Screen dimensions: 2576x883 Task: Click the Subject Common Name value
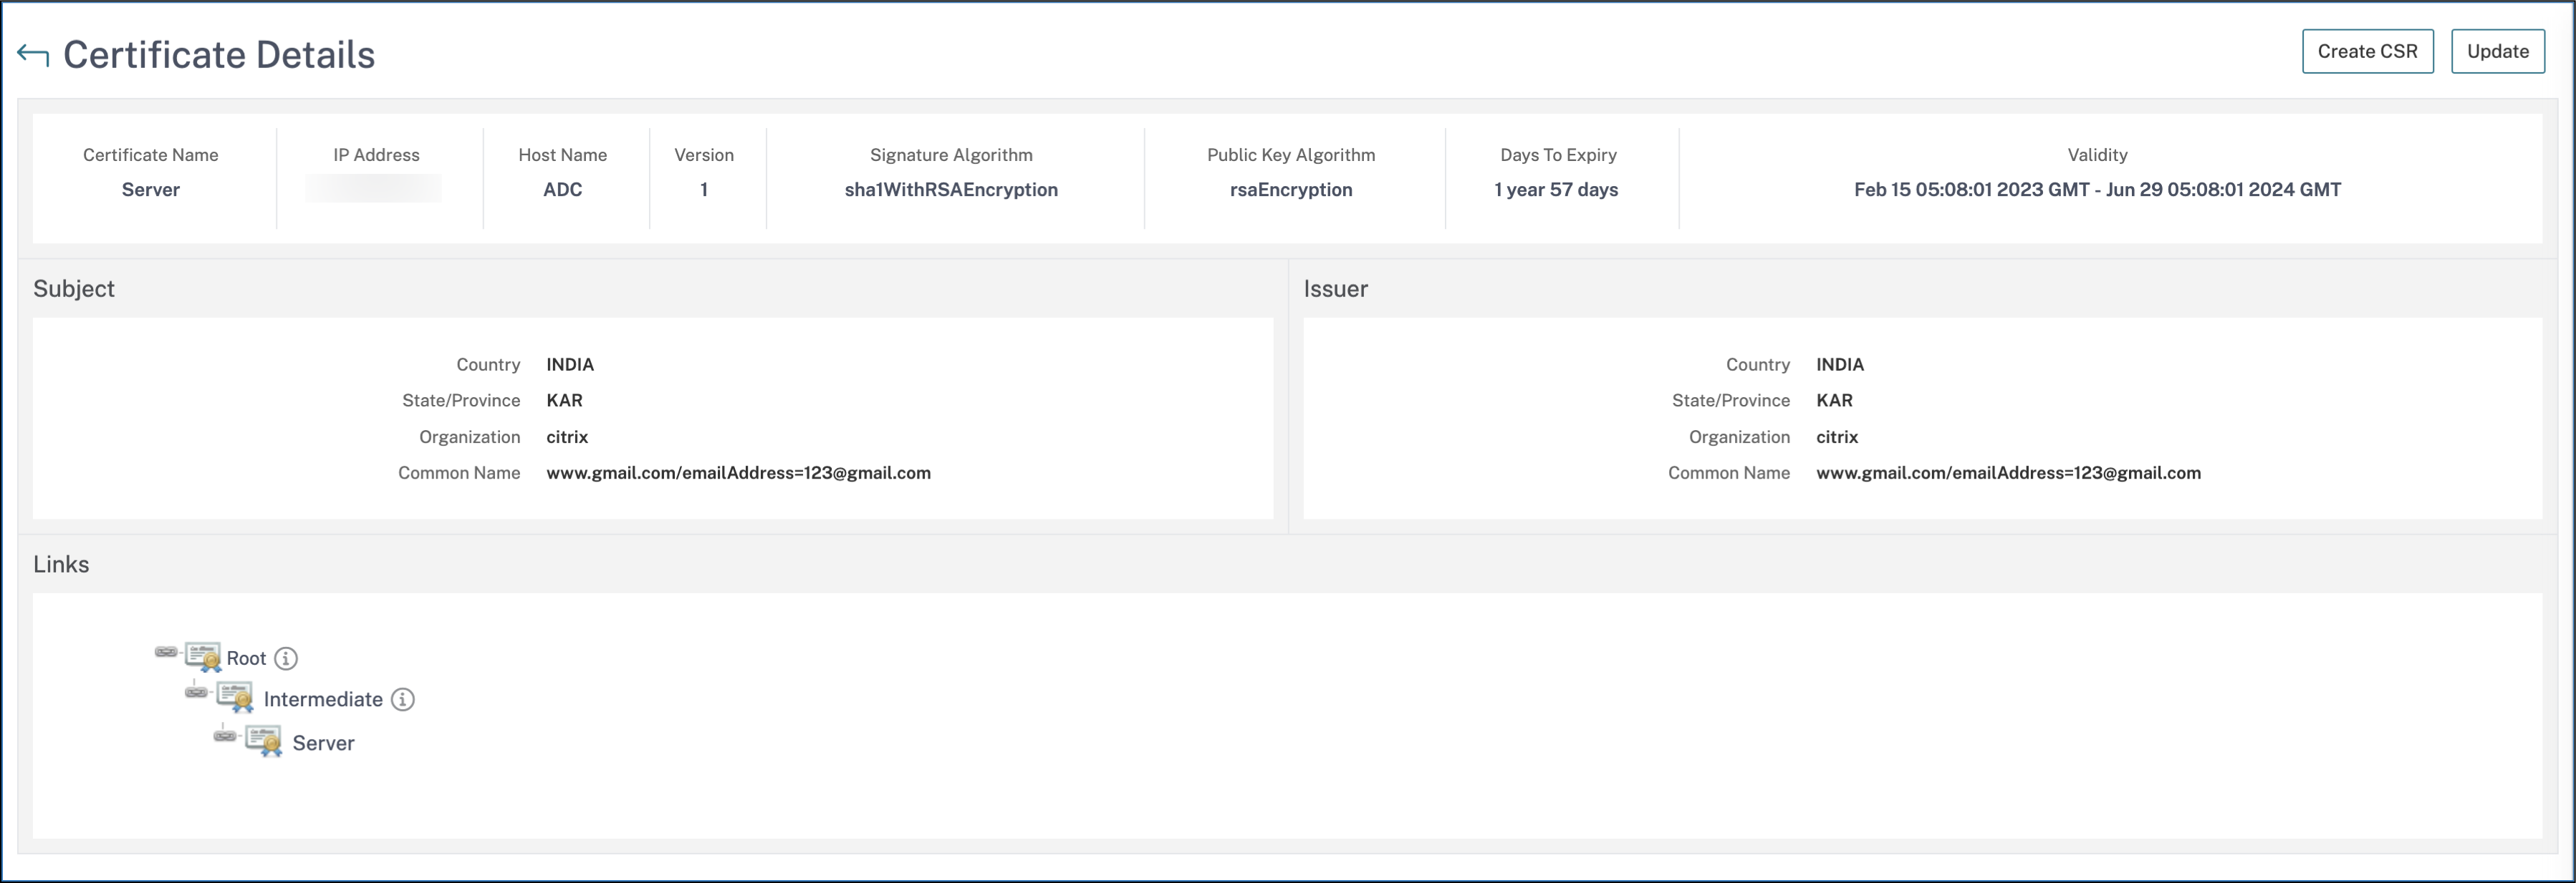[738, 472]
